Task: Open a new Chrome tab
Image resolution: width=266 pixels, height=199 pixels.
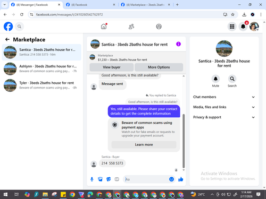Action: pos(177,5)
